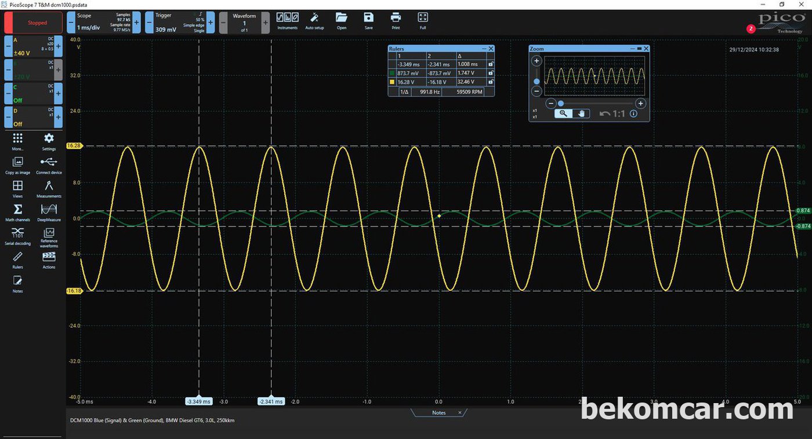Toggle lock on the time ruler row
Image resolution: width=812 pixels, height=439 pixels.
[491, 64]
